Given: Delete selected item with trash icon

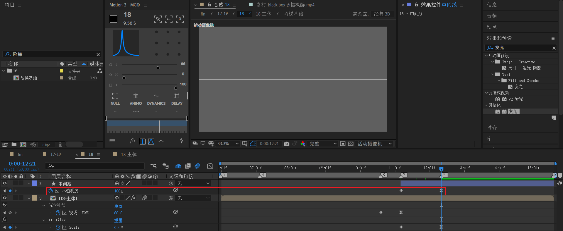Looking at the screenshot, I should coord(60,144).
